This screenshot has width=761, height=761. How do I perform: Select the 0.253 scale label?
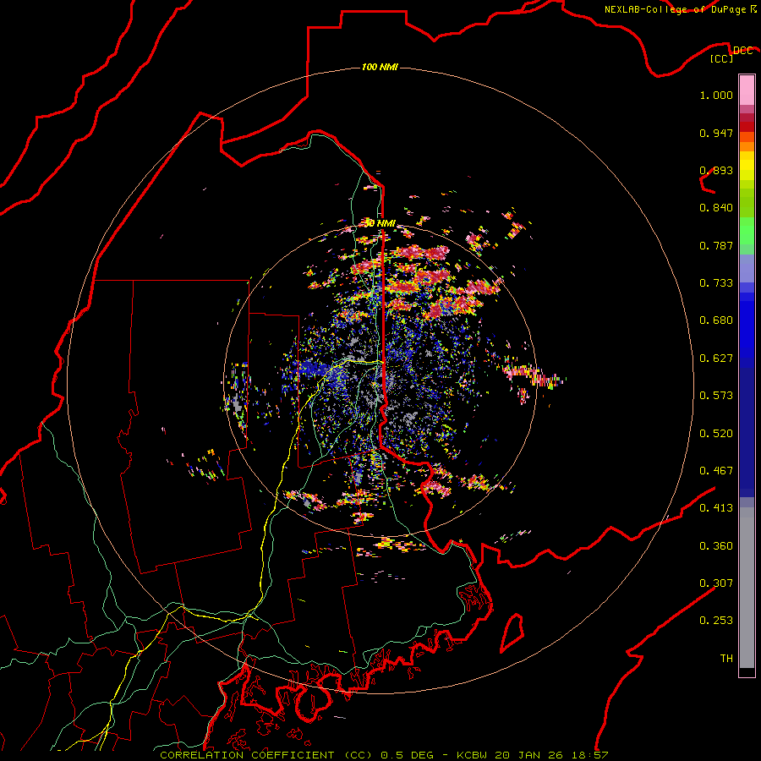coord(716,621)
